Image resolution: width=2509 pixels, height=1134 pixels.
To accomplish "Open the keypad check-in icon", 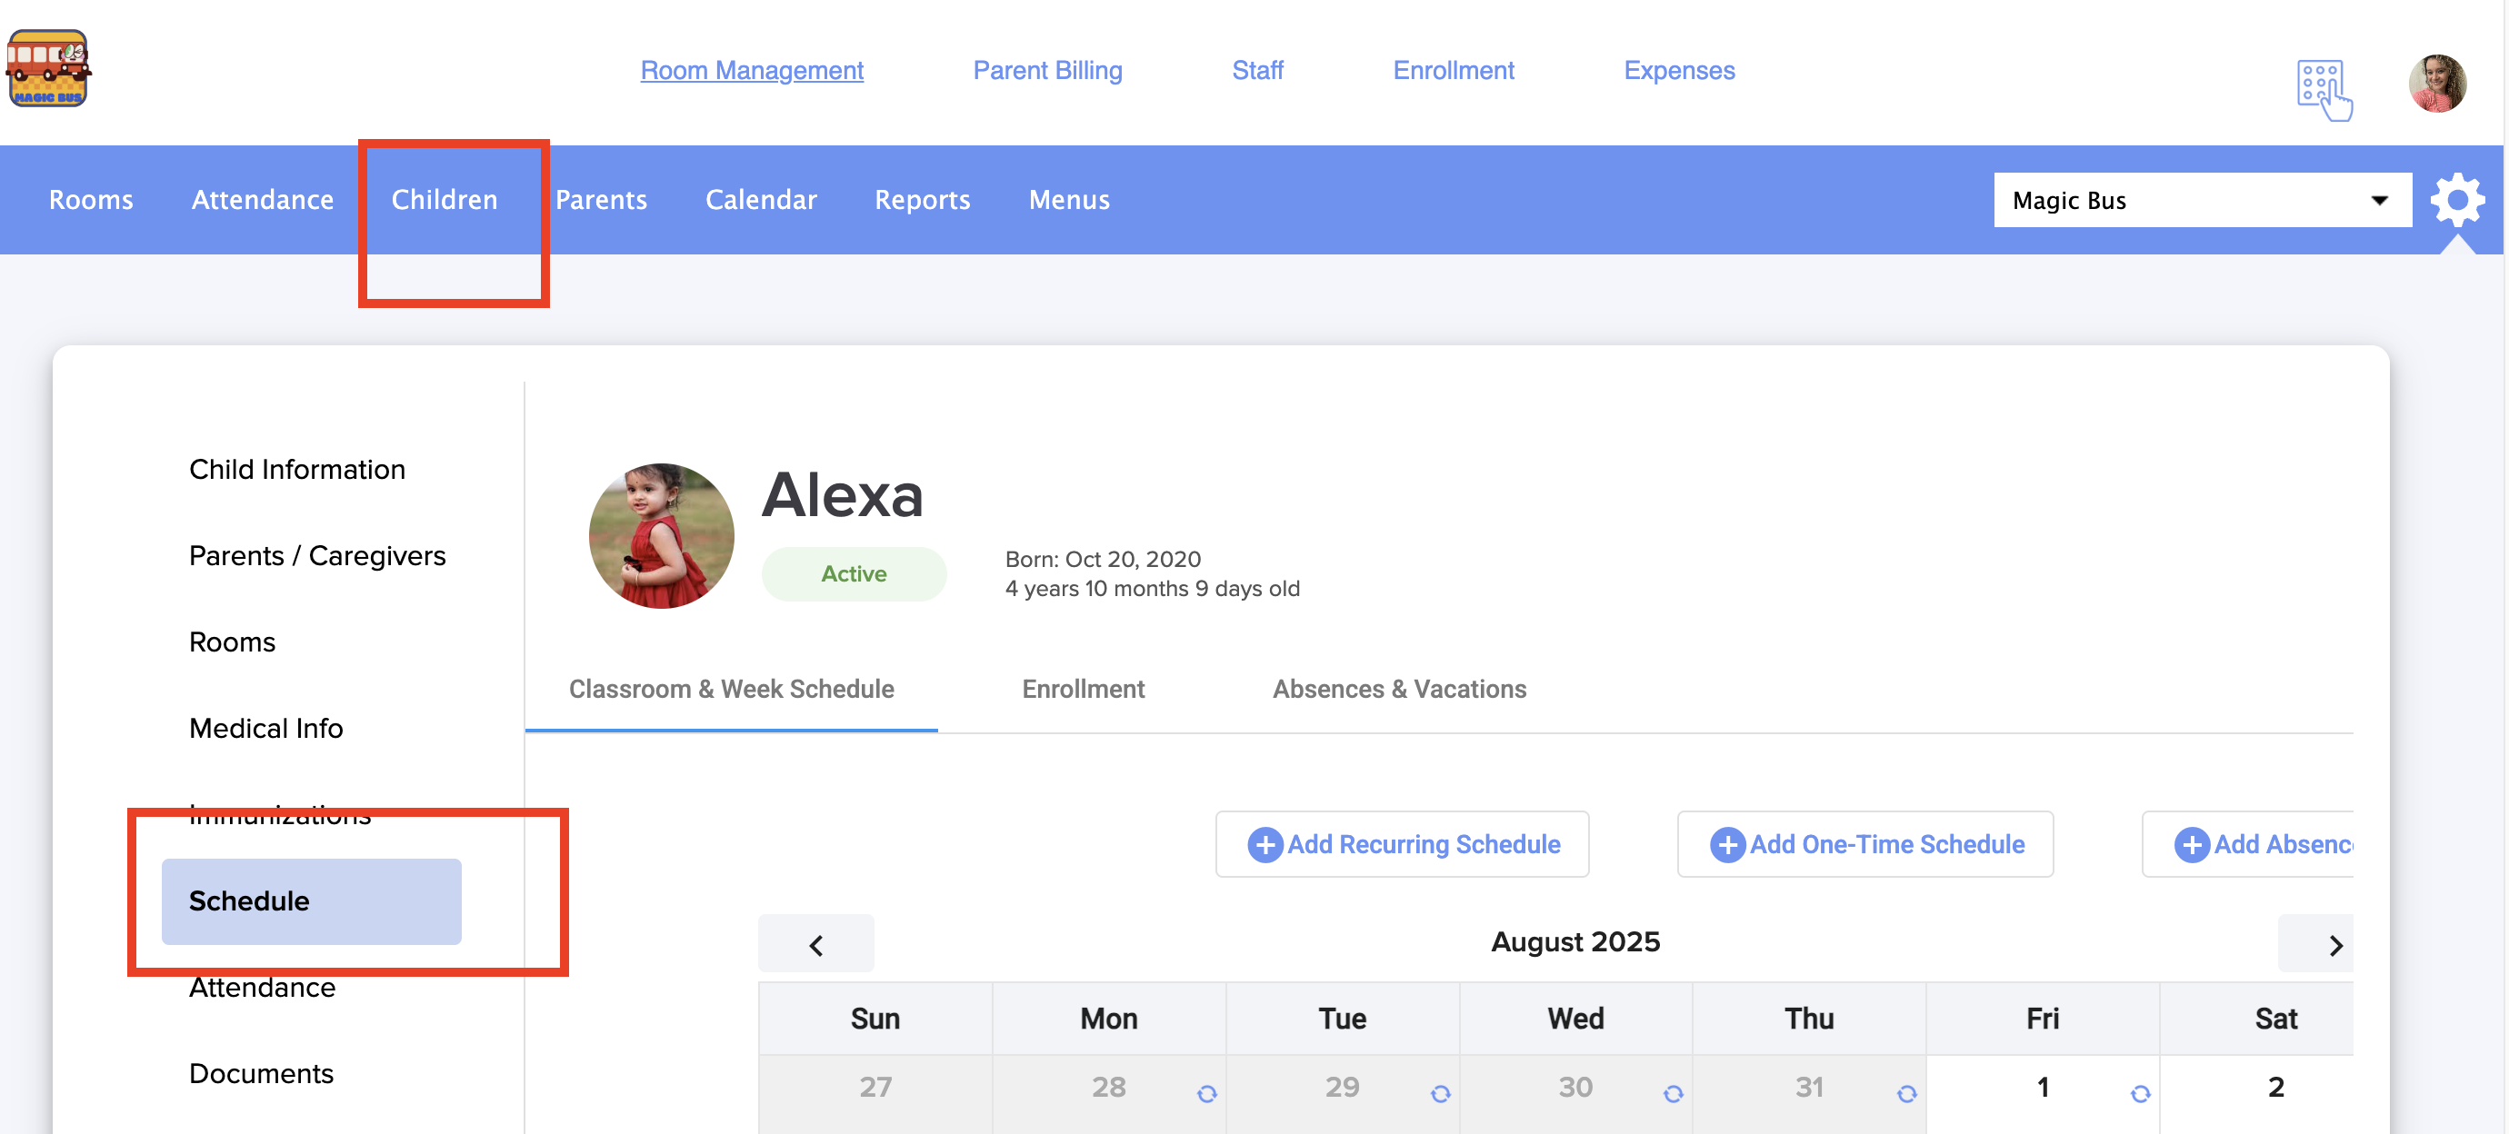I will [2323, 90].
